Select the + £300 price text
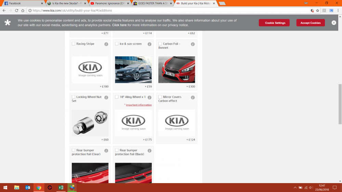Image resolution: width=342 pixels, height=192 pixels. (190, 87)
